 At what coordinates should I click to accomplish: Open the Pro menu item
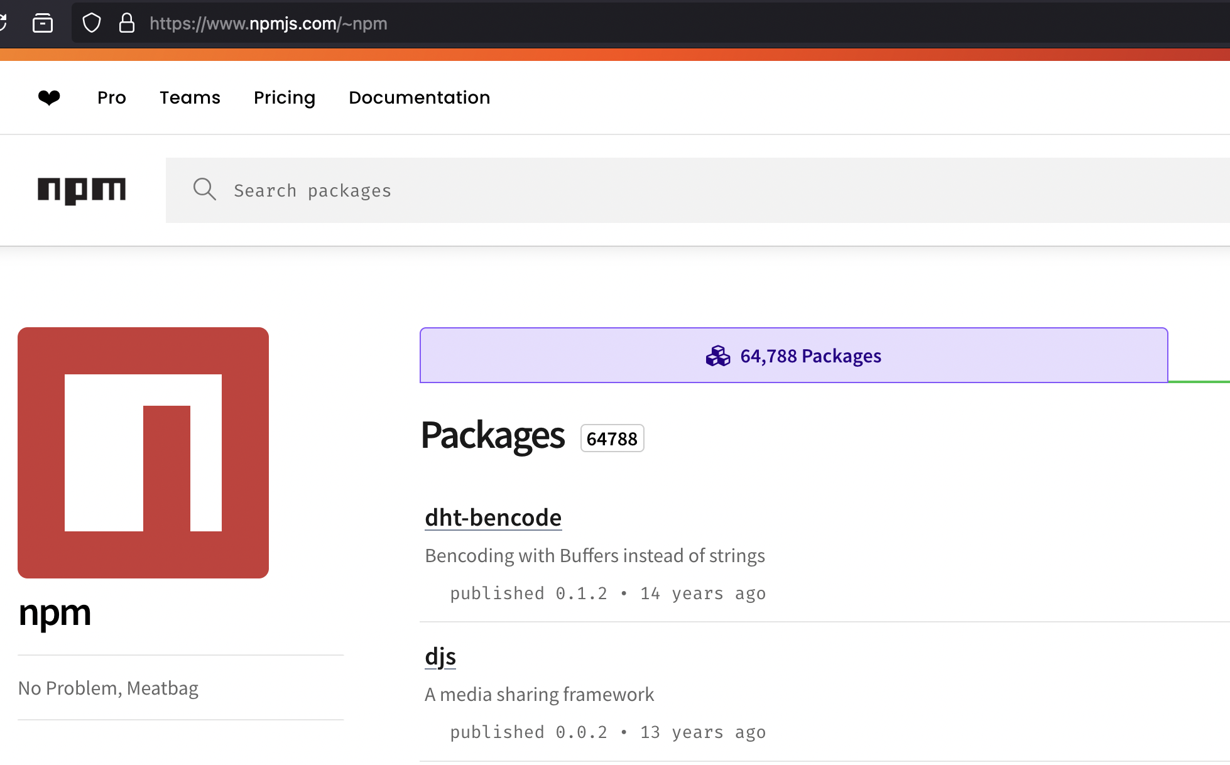(112, 97)
